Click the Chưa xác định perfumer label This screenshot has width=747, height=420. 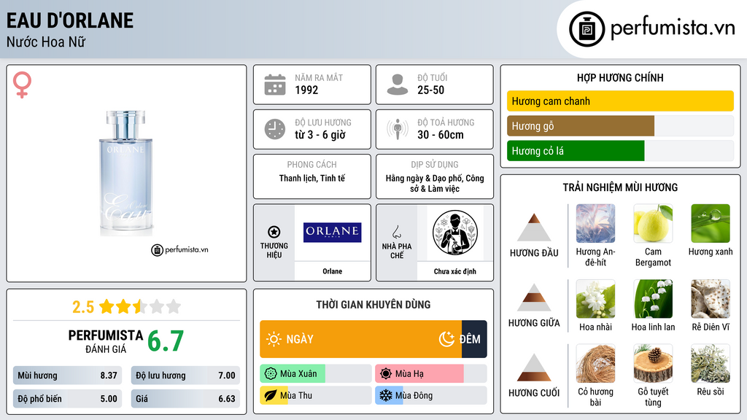click(x=455, y=271)
